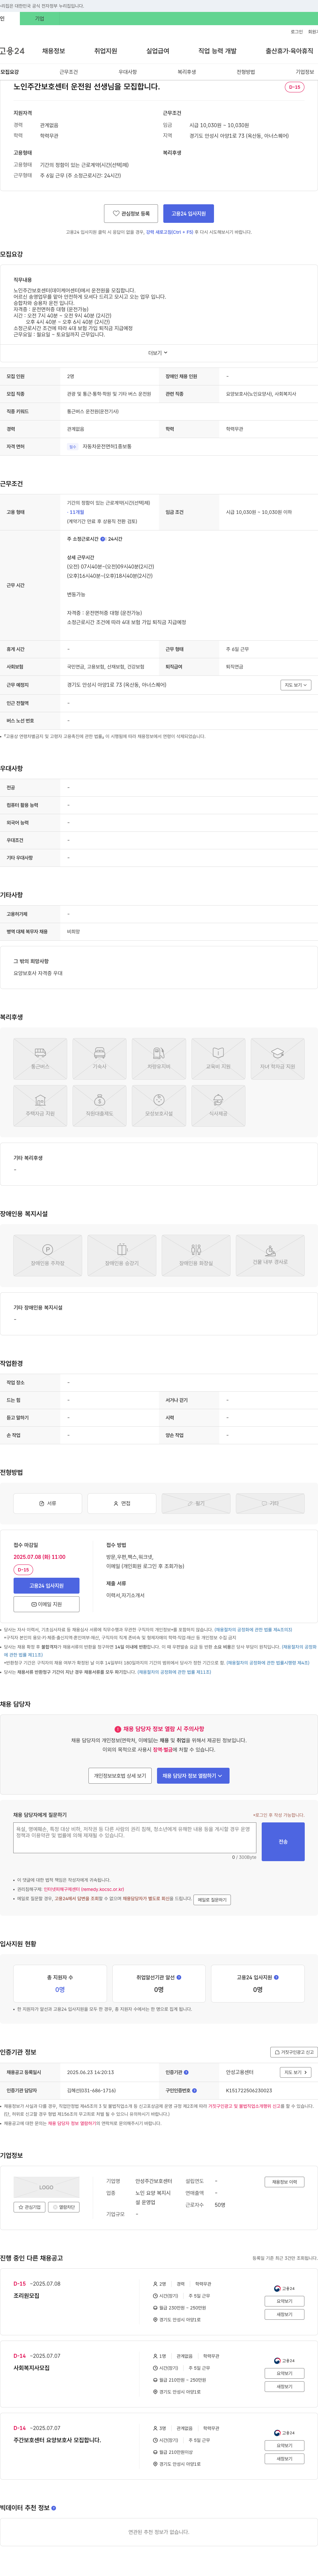The width and height of the screenshot is (318, 2576).
Task: Open the 실업급여 menu
Action: tap(158, 51)
